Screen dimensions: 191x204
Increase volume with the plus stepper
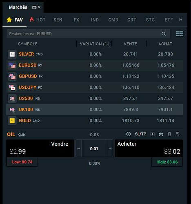click(x=110, y=149)
